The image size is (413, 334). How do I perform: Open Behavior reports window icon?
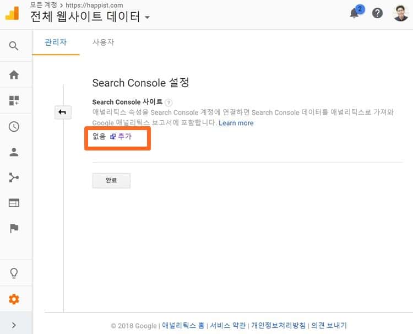[x=14, y=203]
